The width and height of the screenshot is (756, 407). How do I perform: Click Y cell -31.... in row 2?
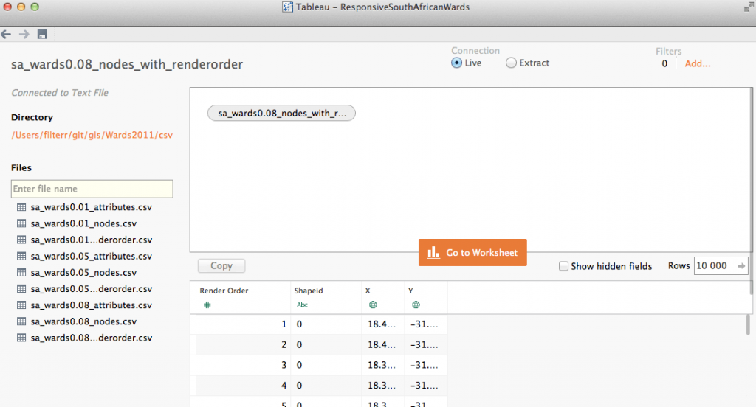[426, 345]
